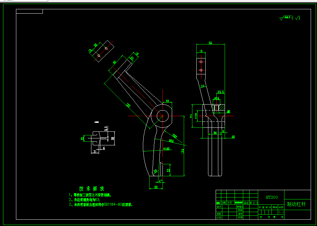The width and height of the screenshot is (317, 226).
Task: Select the 重量 header cell
Action: point(275,207)
